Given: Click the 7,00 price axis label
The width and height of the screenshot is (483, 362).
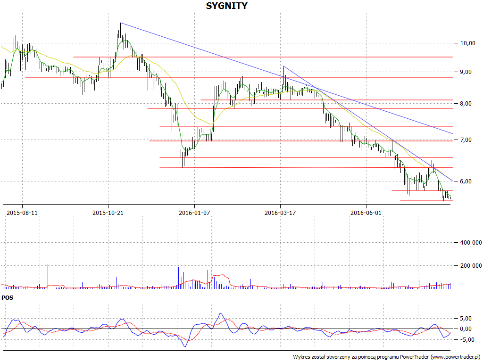Looking at the screenshot, I should [x=466, y=140].
